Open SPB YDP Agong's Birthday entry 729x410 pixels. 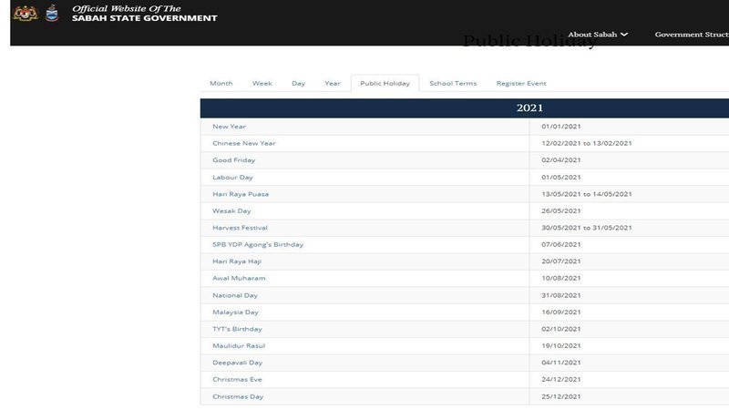(x=258, y=245)
